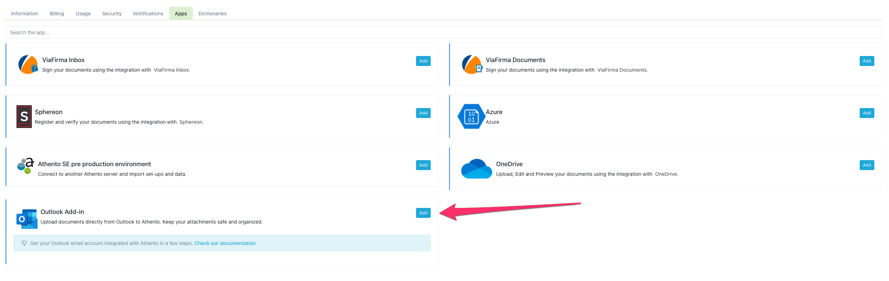Open the Security tab
Screen dimensions: 889x281
(x=112, y=14)
